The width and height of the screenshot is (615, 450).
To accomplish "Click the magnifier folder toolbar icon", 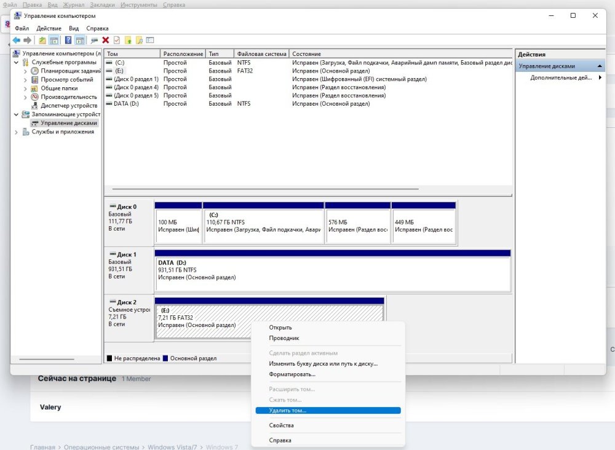I will click(x=139, y=41).
